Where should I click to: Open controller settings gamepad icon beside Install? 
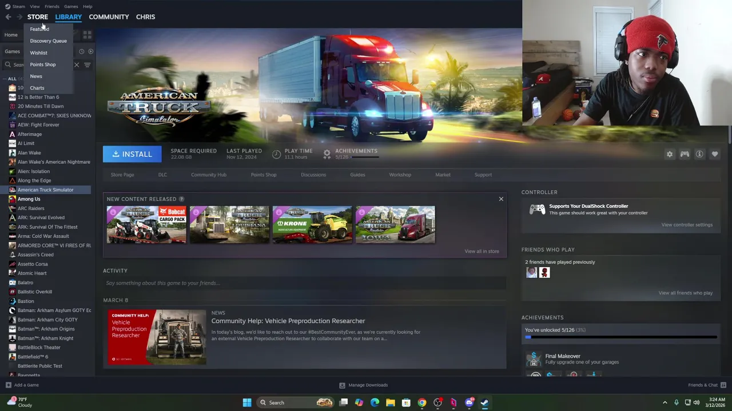(x=685, y=154)
